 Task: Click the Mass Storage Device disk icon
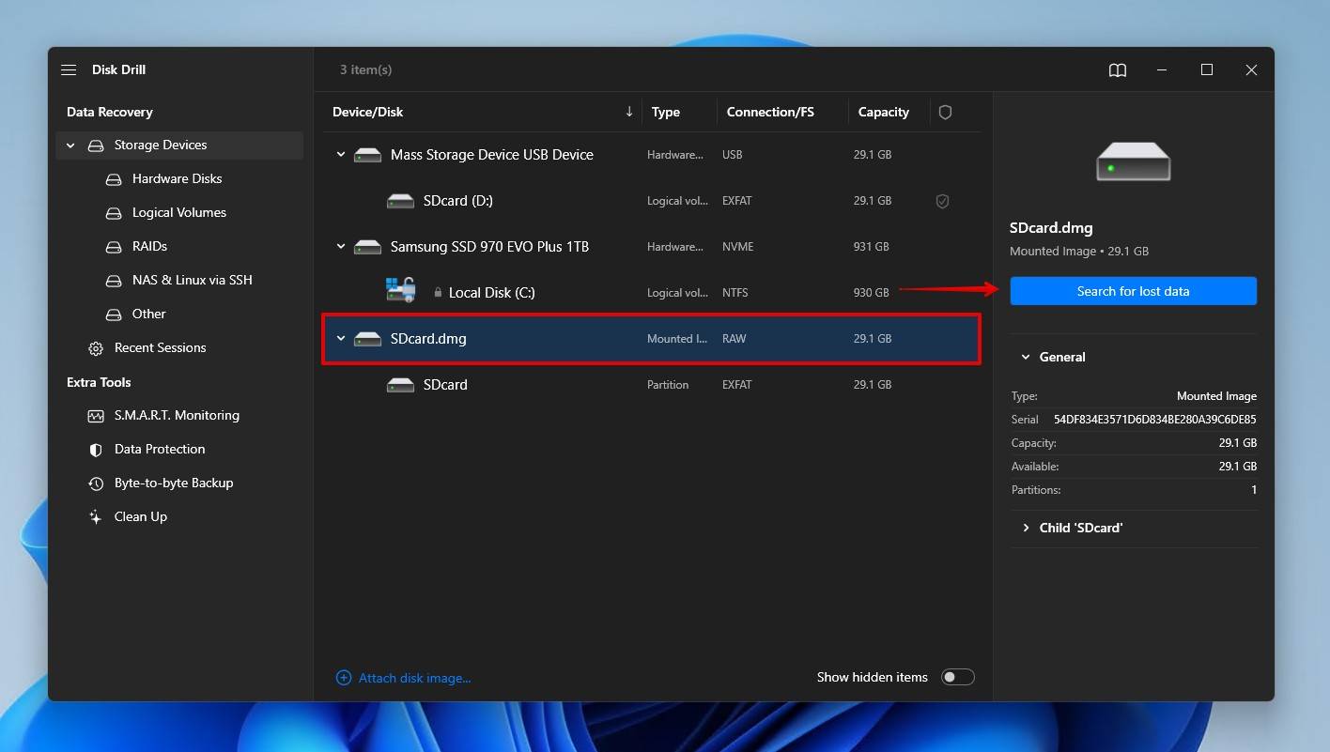pyautogui.click(x=367, y=155)
